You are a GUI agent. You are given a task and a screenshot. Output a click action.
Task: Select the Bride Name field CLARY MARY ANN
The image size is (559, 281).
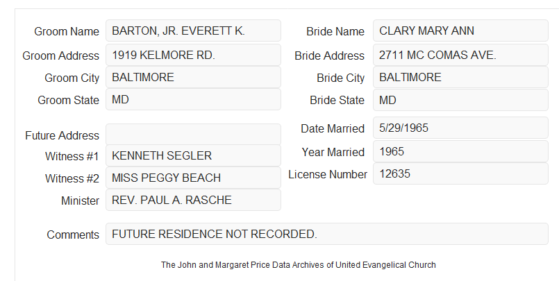[460, 31]
